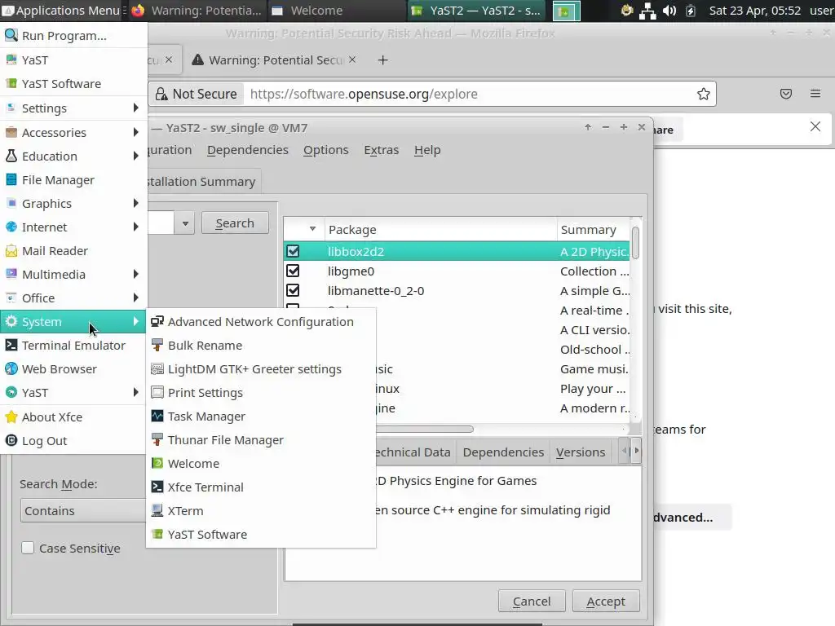Click the Graphics category icon
Viewport: 835px width, 626px height.
point(11,203)
